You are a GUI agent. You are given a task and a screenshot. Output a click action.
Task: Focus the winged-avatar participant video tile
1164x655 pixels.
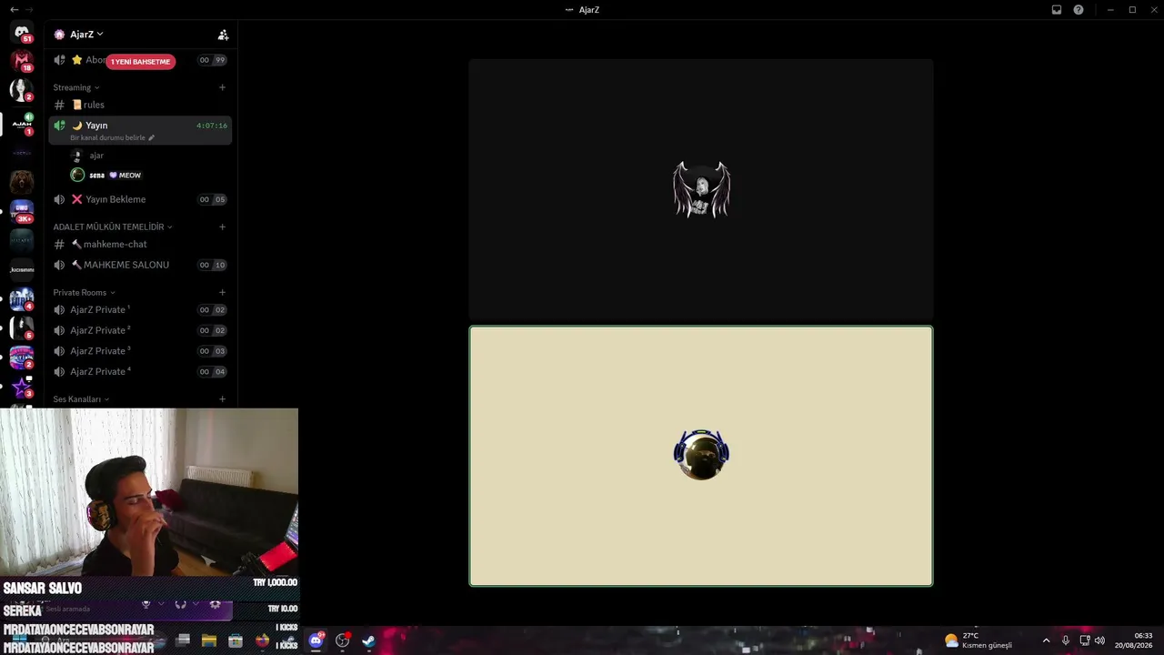701,189
